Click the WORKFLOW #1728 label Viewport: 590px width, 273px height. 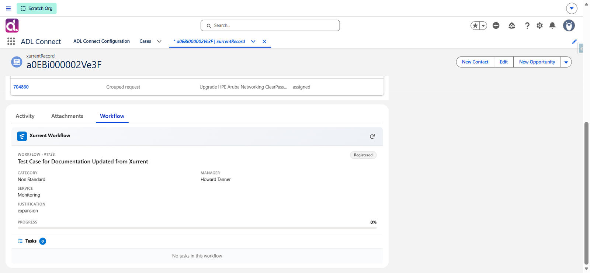tap(36, 154)
